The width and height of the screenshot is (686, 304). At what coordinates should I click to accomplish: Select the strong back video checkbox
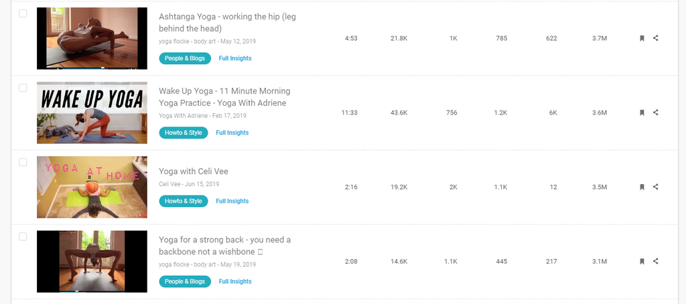click(23, 236)
